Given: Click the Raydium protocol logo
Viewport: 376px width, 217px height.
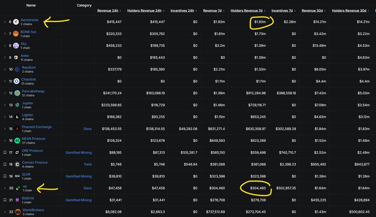Looking at the screenshot, I should (17, 70).
